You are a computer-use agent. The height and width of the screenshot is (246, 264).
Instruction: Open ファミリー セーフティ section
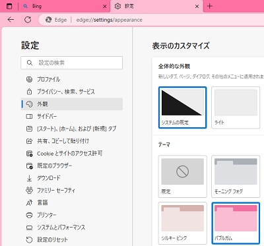[x=72, y=191]
